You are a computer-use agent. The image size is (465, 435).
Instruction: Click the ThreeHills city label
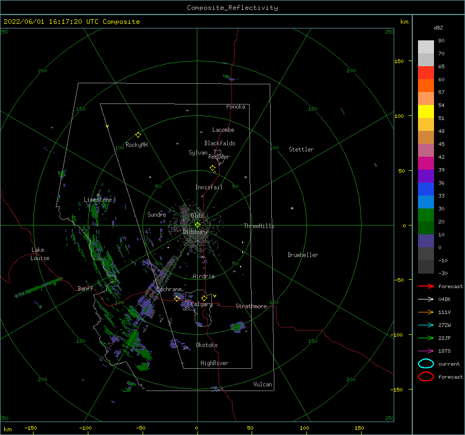click(x=259, y=226)
